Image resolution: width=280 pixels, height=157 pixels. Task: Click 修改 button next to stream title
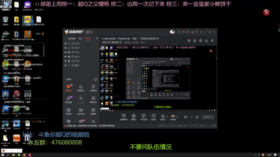[134, 38]
